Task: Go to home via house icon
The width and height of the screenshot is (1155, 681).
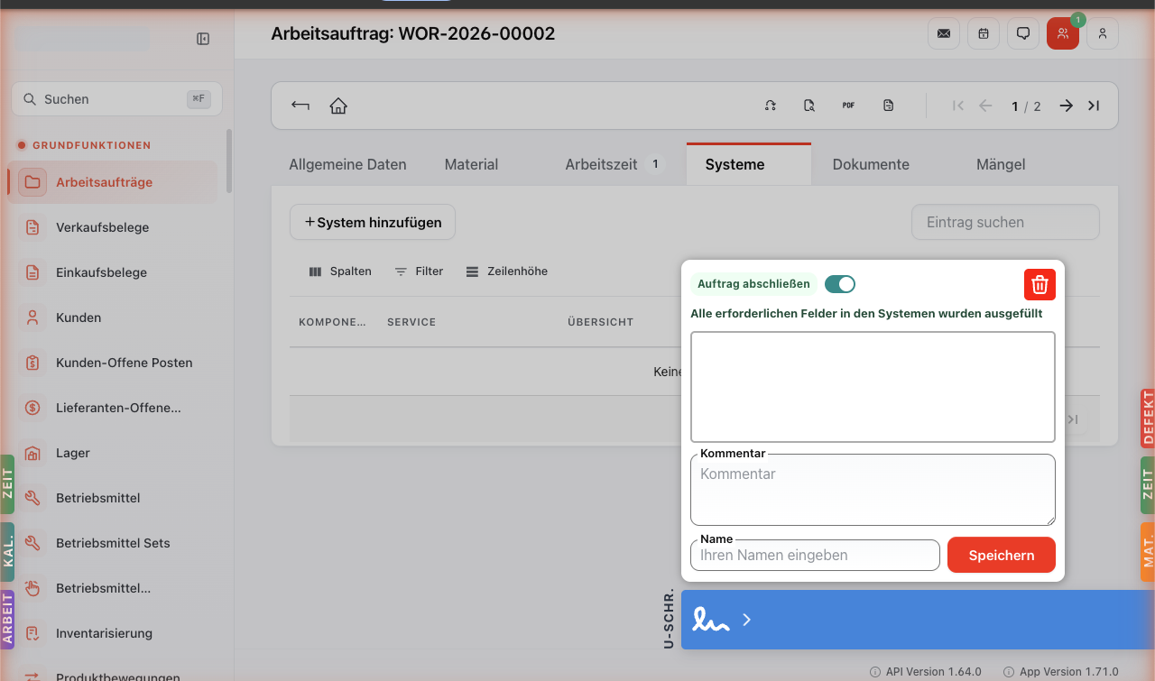Action: click(x=338, y=106)
